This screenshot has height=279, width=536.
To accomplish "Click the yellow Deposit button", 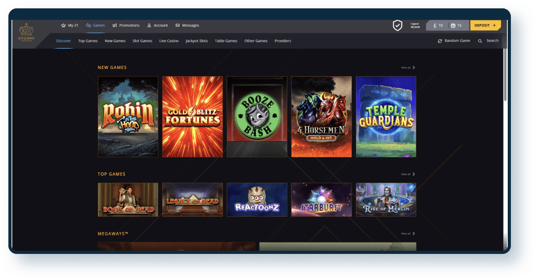I will coord(485,25).
